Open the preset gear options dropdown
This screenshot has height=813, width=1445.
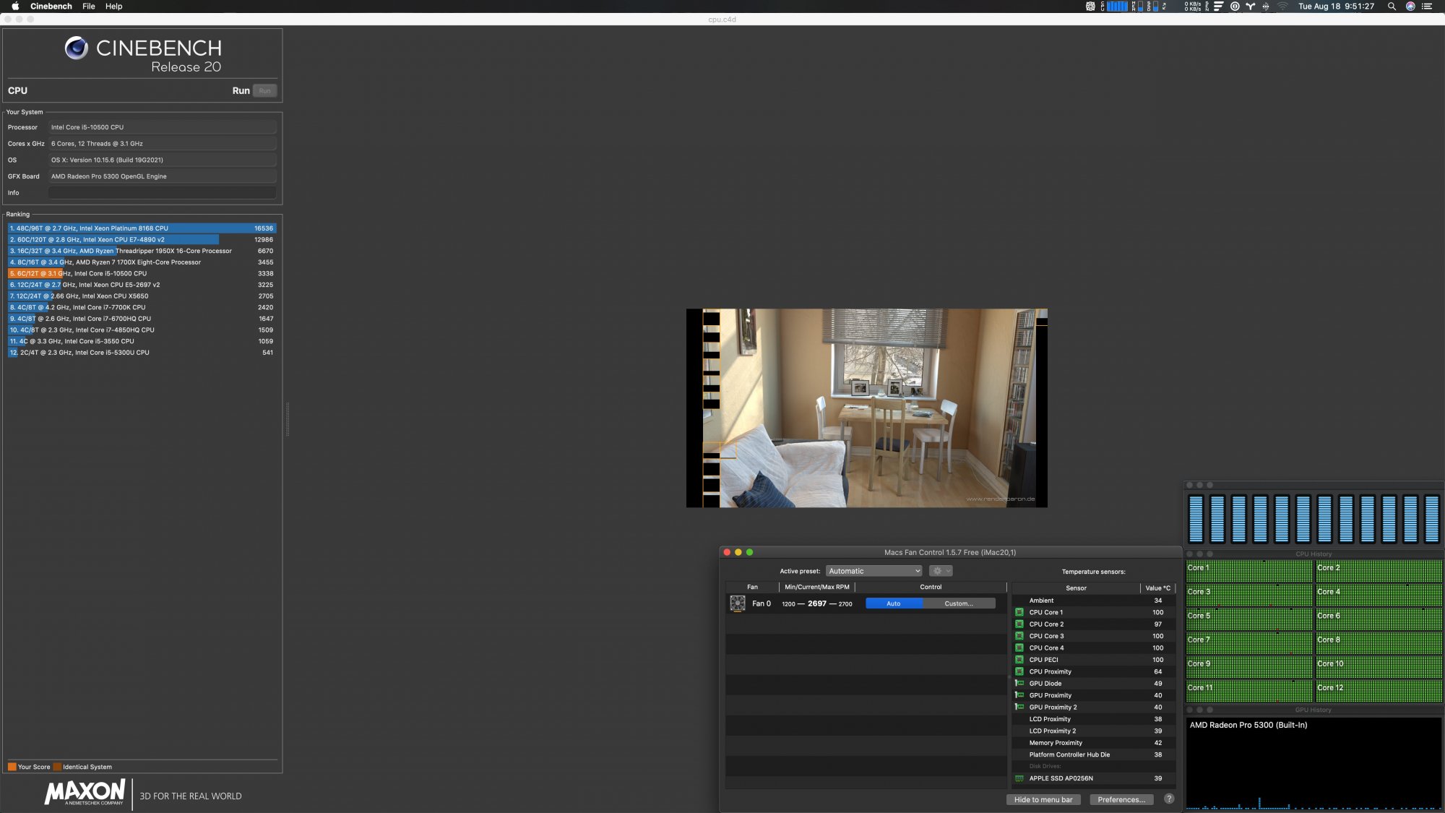941,571
